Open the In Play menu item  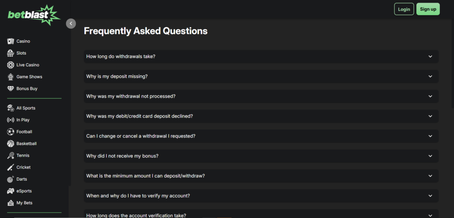click(23, 120)
